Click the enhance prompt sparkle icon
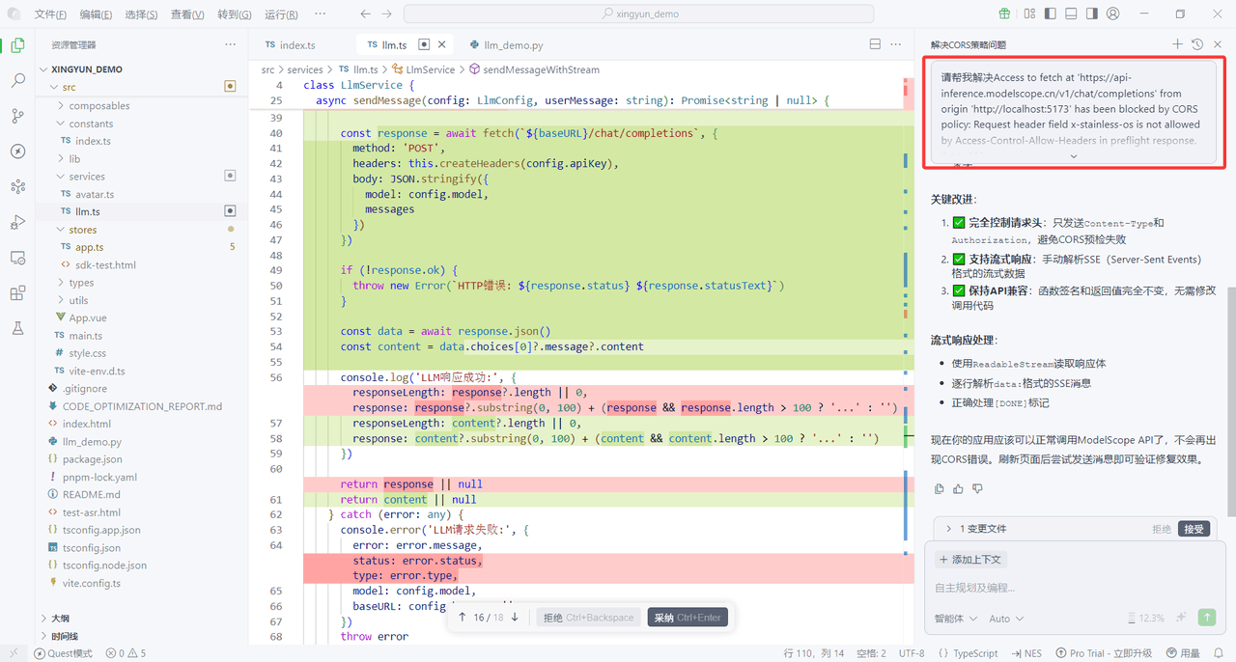This screenshot has width=1236, height=662. click(x=1181, y=618)
